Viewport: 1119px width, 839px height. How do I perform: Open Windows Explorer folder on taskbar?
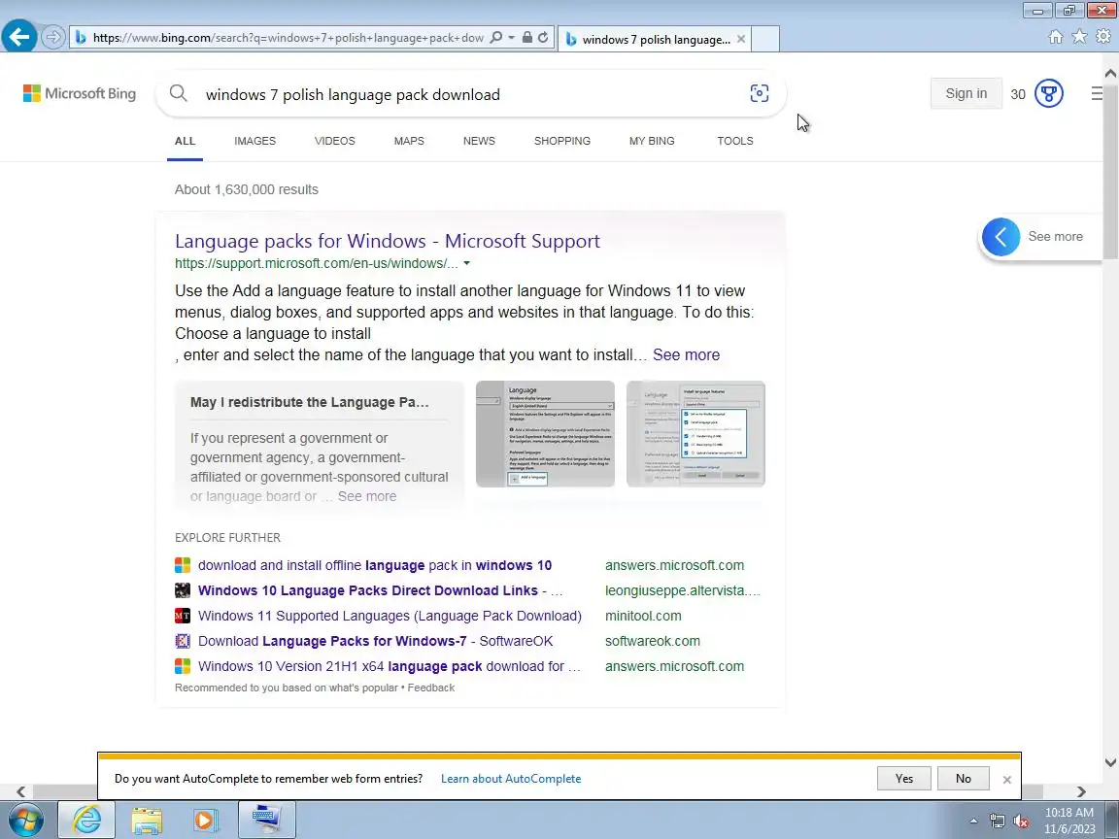147,820
